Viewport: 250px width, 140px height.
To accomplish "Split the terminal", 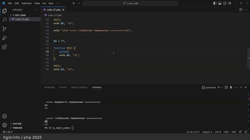I will pos(226,87).
